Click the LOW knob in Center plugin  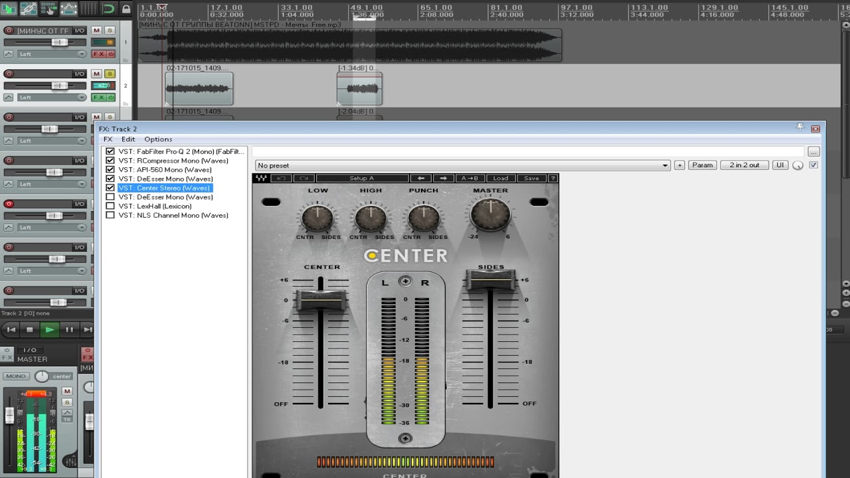pyautogui.click(x=317, y=218)
